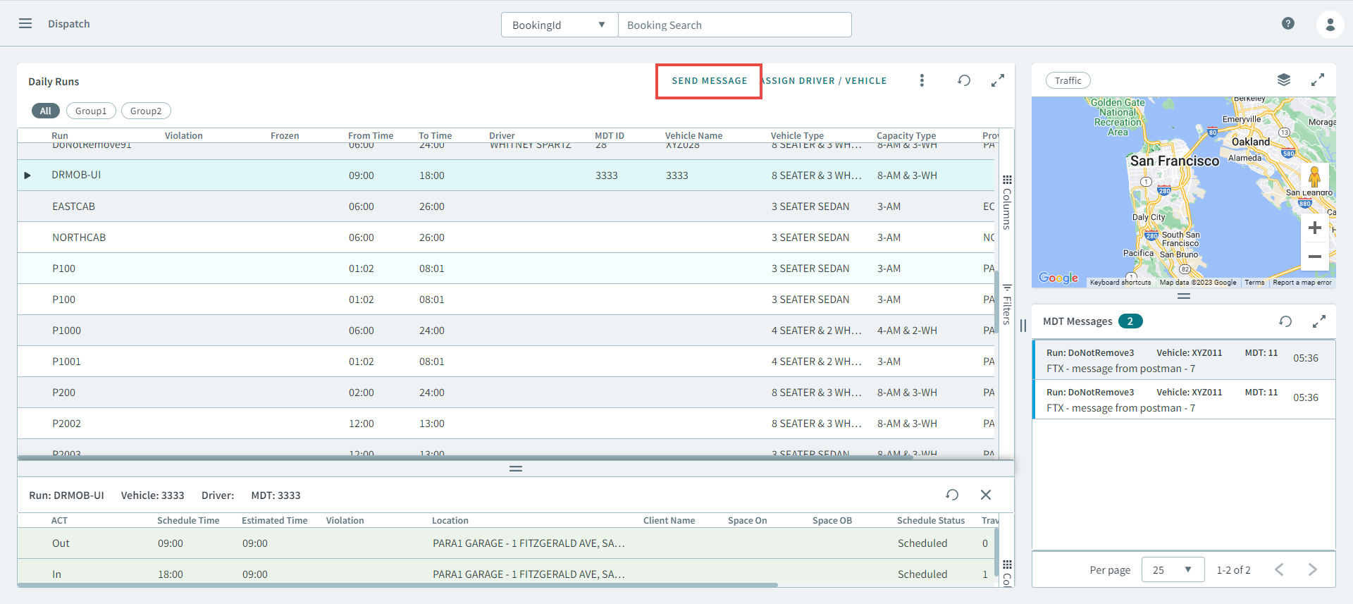1353x604 pixels.
Task: Open the hamburger navigation menu
Action: tap(25, 24)
